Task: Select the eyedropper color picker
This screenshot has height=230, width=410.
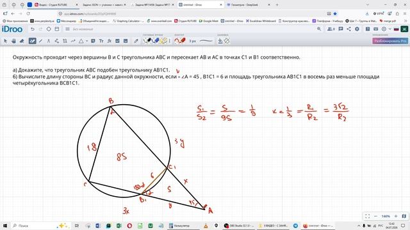Action: click(x=136, y=41)
